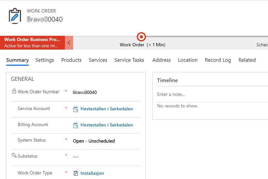Open Billing Account link Hestestallen i Sørkedalen
This screenshot has width=268, height=179.
coord(107,125)
